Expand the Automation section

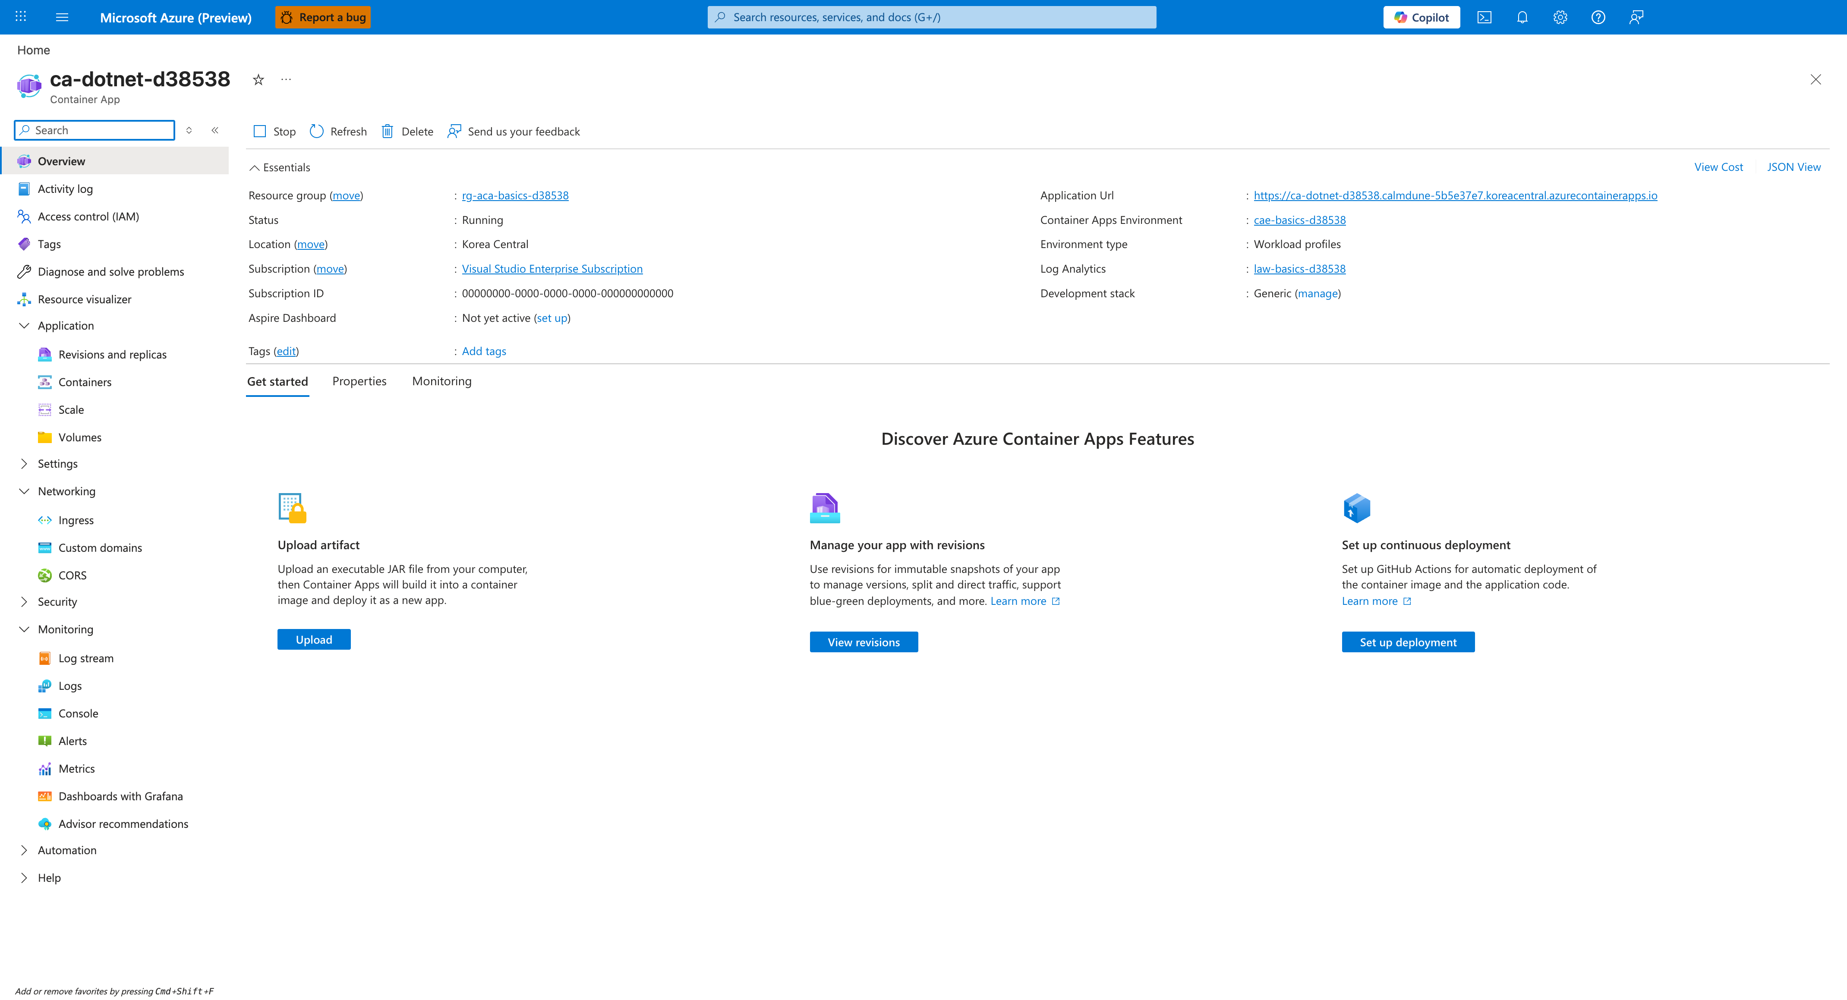pyautogui.click(x=24, y=850)
